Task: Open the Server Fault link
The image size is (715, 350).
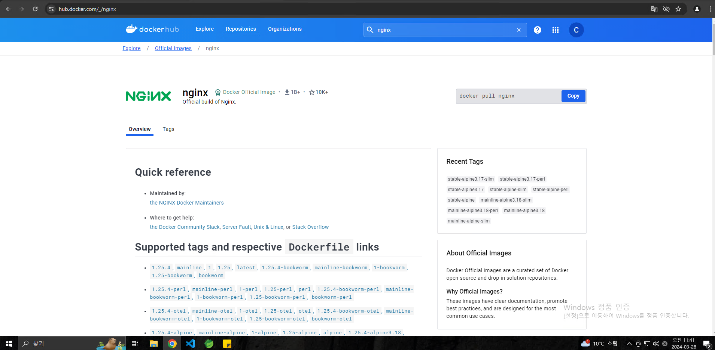Action: pos(237,227)
